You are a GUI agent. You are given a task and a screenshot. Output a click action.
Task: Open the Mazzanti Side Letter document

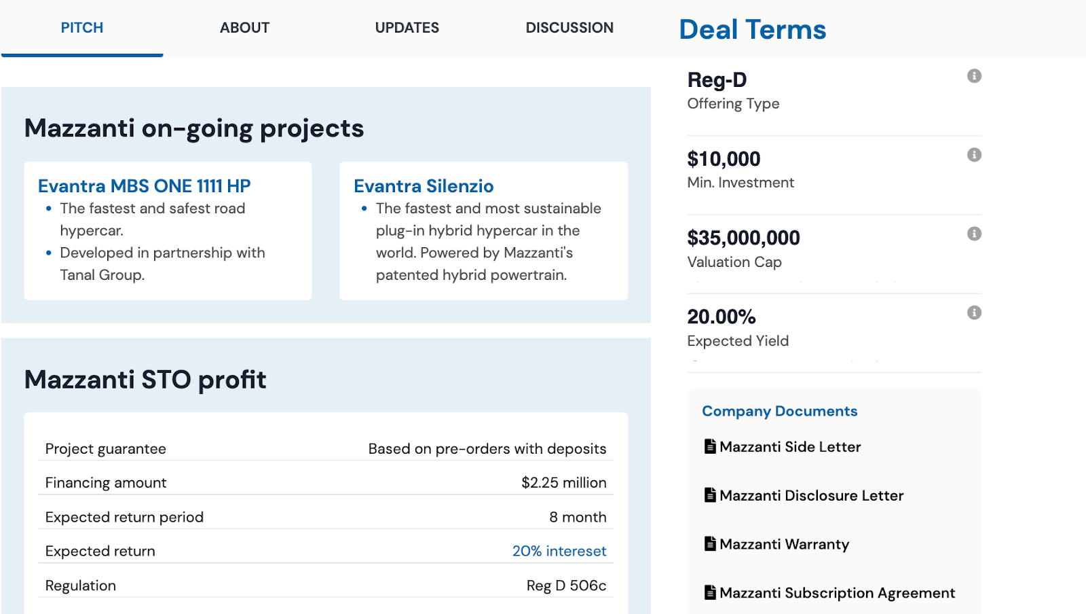[790, 447]
